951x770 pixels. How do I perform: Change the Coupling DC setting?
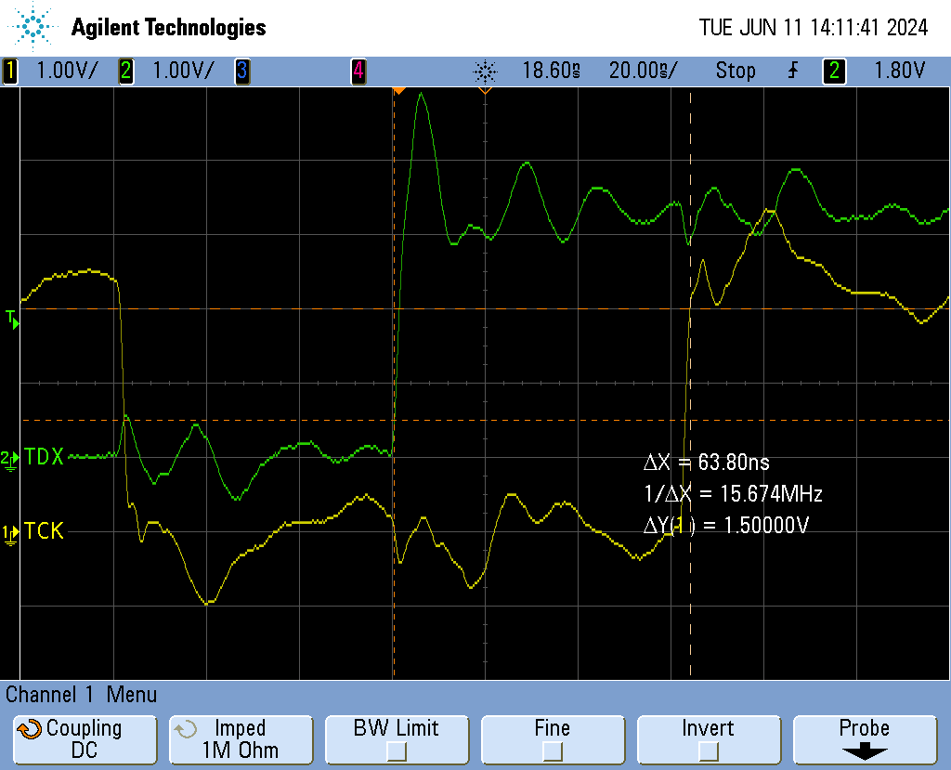pos(84,740)
